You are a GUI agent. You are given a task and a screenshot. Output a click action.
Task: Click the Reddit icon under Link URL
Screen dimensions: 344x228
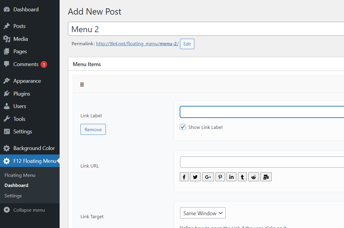(253, 177)
